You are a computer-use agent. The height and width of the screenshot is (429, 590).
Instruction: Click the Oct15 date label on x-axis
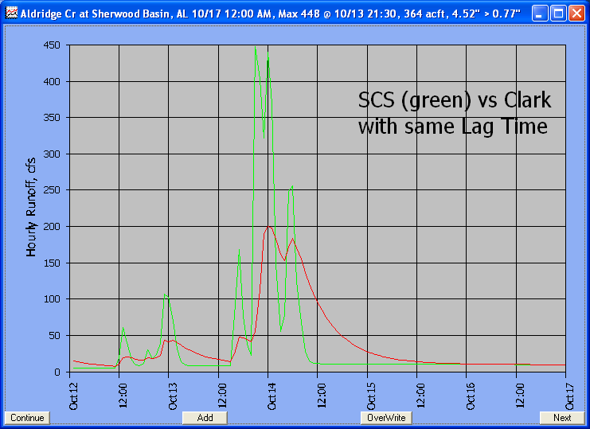pos(369,392)
